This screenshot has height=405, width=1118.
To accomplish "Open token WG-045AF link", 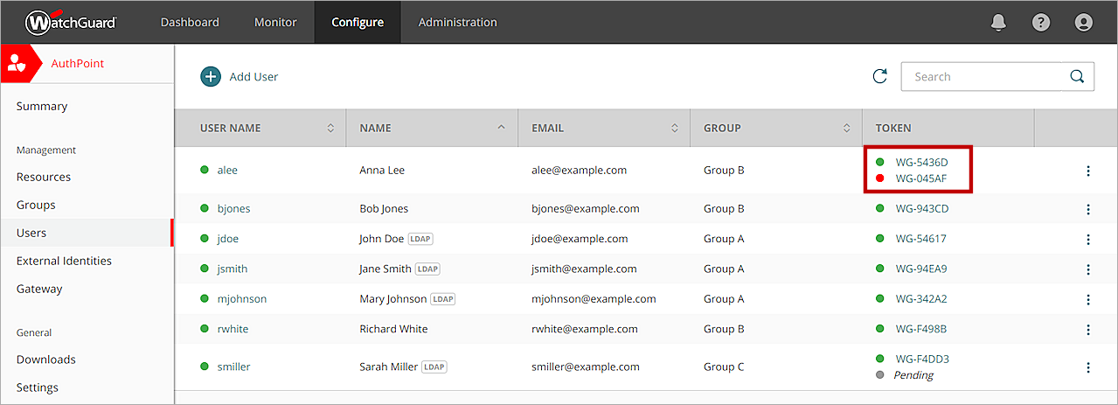I will [920, 178].
